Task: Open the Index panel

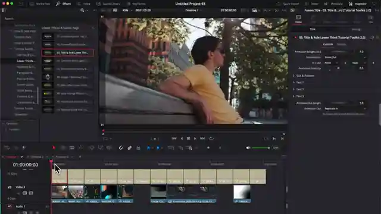Action: [x=83, y=4]
